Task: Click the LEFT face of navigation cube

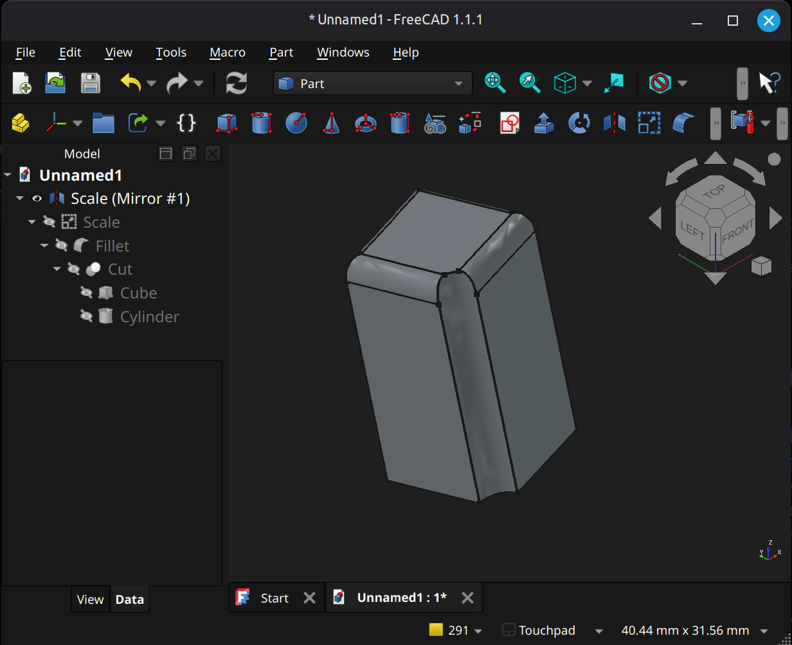Action: (x=692, y=230)
